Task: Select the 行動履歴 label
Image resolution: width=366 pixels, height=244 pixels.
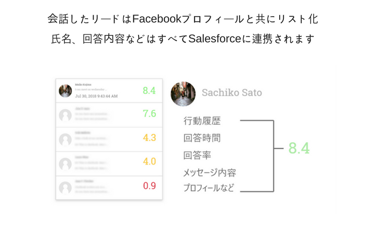Action: [x=202, y=121]
